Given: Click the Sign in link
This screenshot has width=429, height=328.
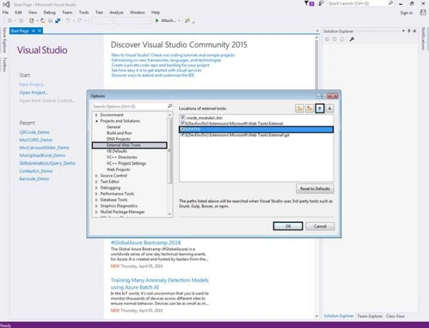Looking at the screenshot, I should 407,13.
